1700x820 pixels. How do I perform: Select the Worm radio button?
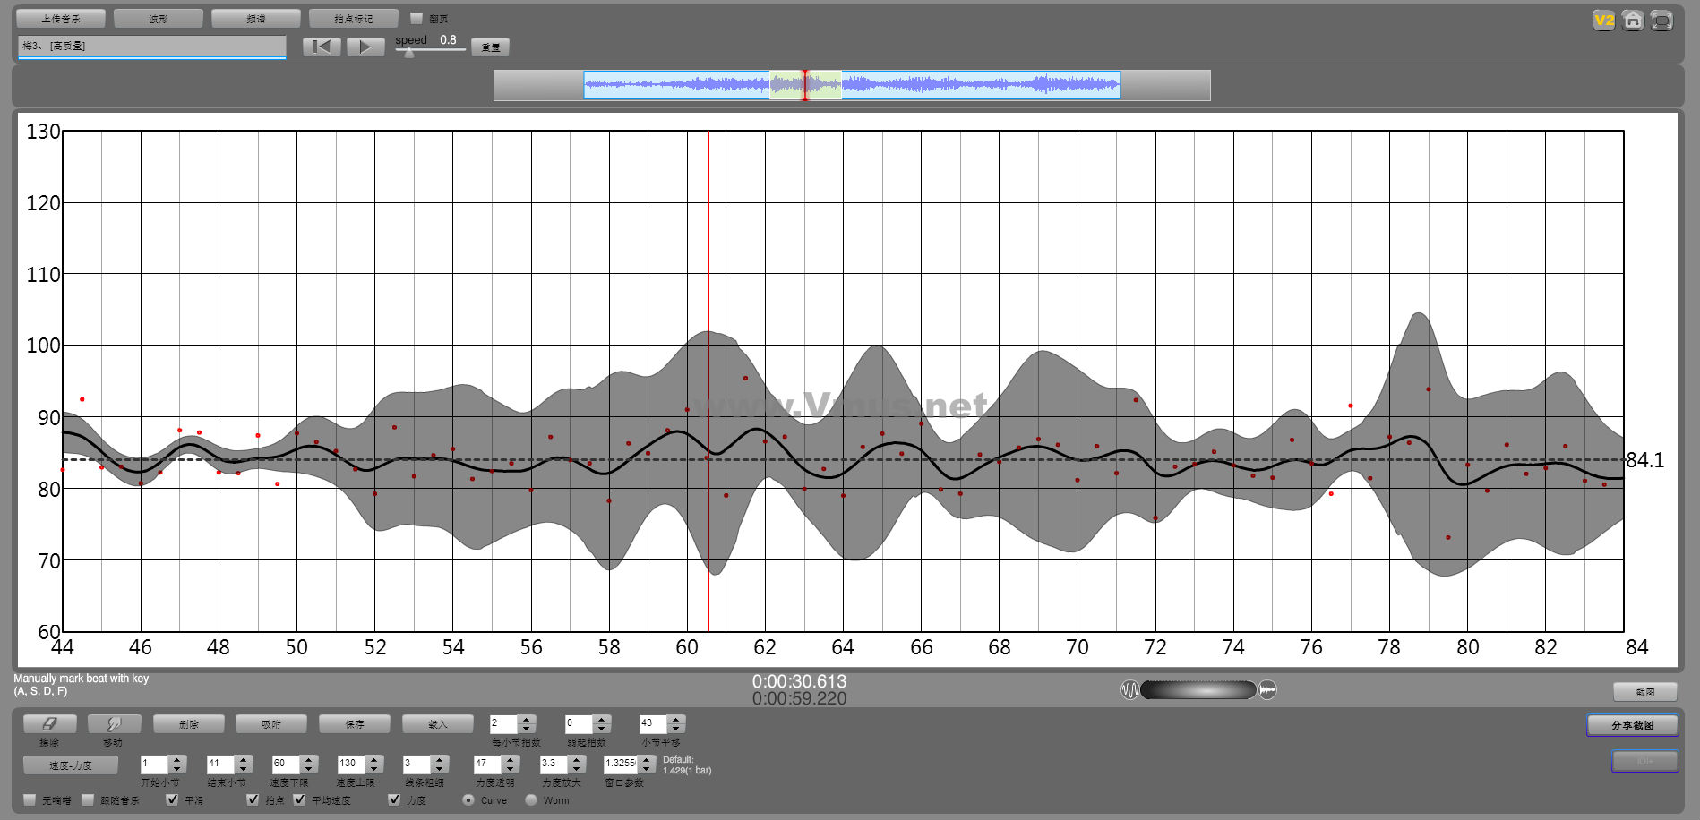531,799
